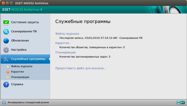Click the log file page icon
Screen dimensions: 187x106
pos(8,66)
